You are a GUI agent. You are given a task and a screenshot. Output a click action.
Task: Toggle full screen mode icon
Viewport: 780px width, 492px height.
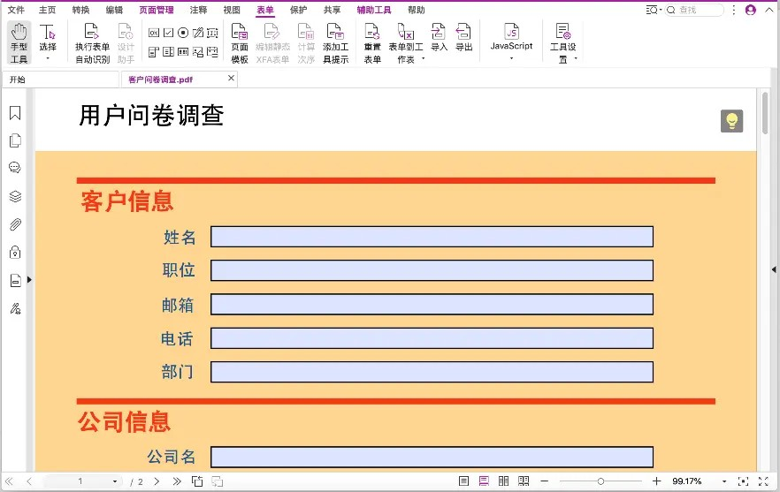click(763, 481)
